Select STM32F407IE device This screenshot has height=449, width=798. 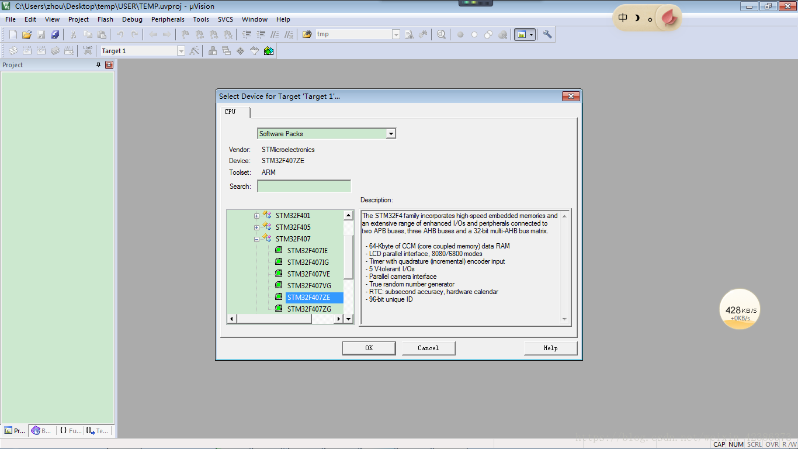(x=307, y=251)
